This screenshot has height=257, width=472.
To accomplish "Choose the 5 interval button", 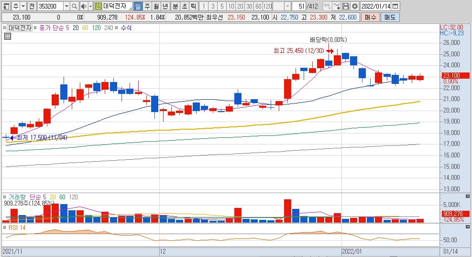I will 222,6.
